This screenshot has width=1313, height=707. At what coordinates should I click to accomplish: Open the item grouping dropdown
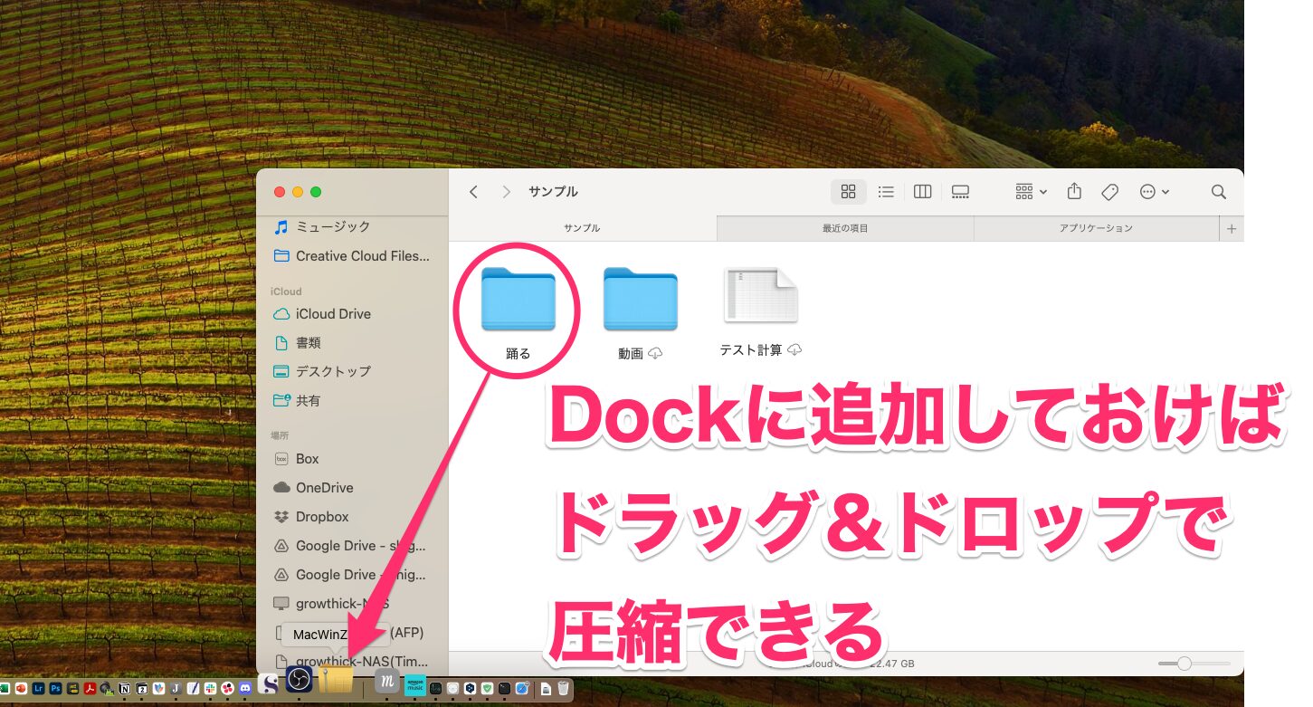(1029, 191)
